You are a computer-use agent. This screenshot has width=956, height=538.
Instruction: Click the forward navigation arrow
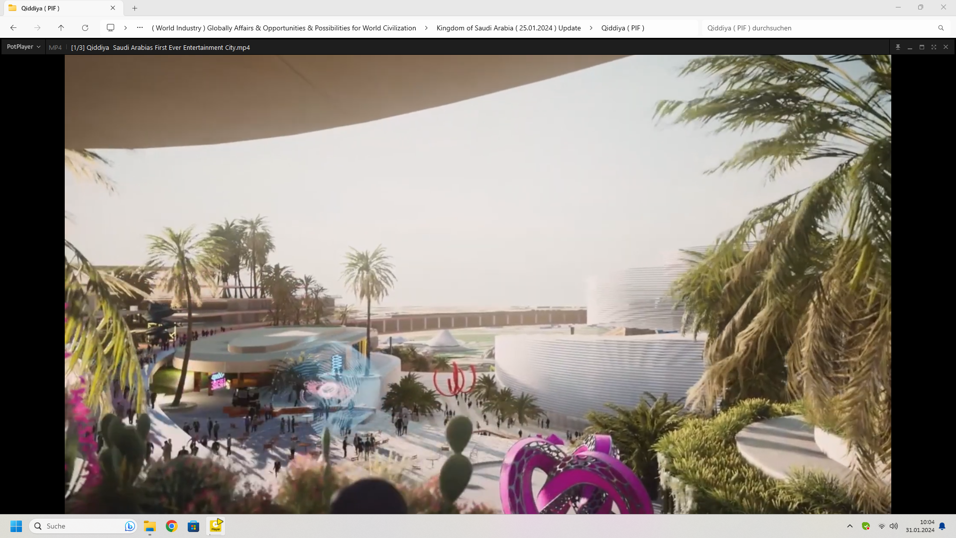click(37, 28)
